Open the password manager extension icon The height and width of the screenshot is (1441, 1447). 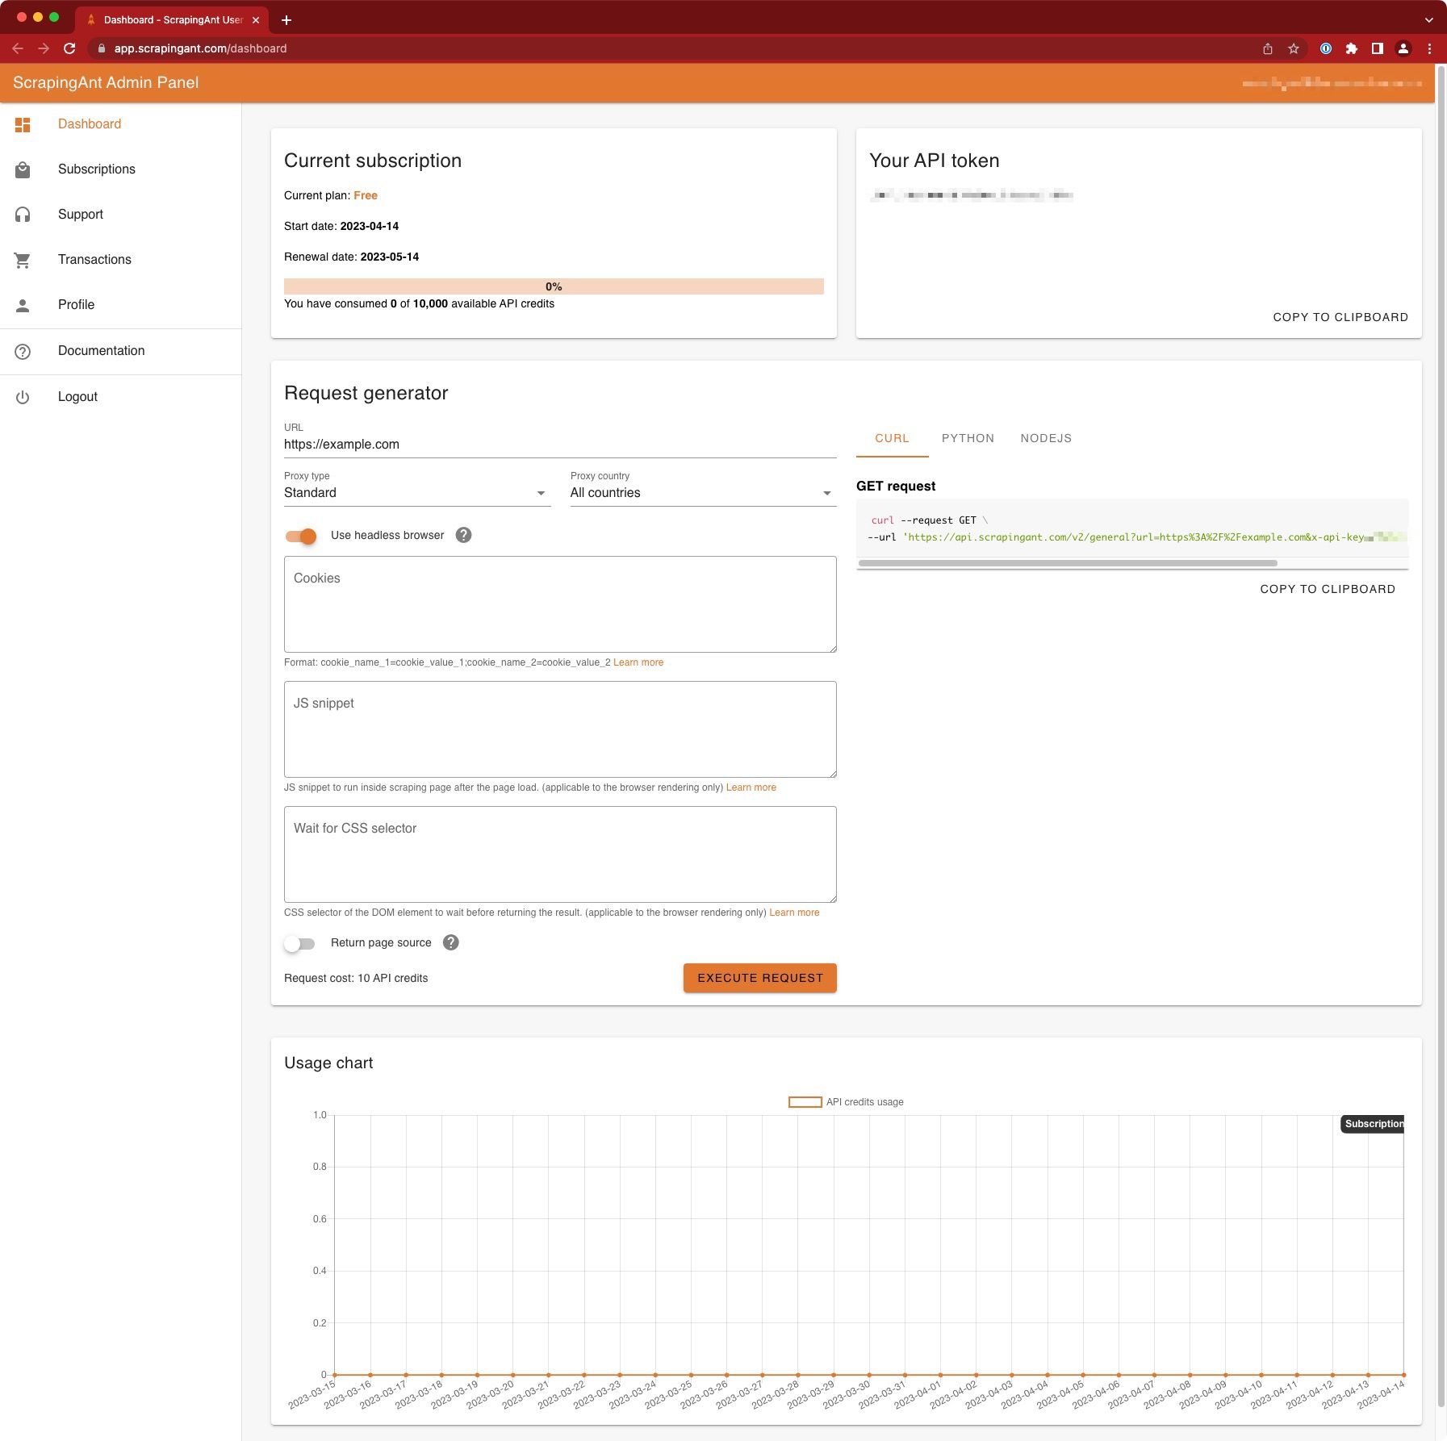point(1325,48)
